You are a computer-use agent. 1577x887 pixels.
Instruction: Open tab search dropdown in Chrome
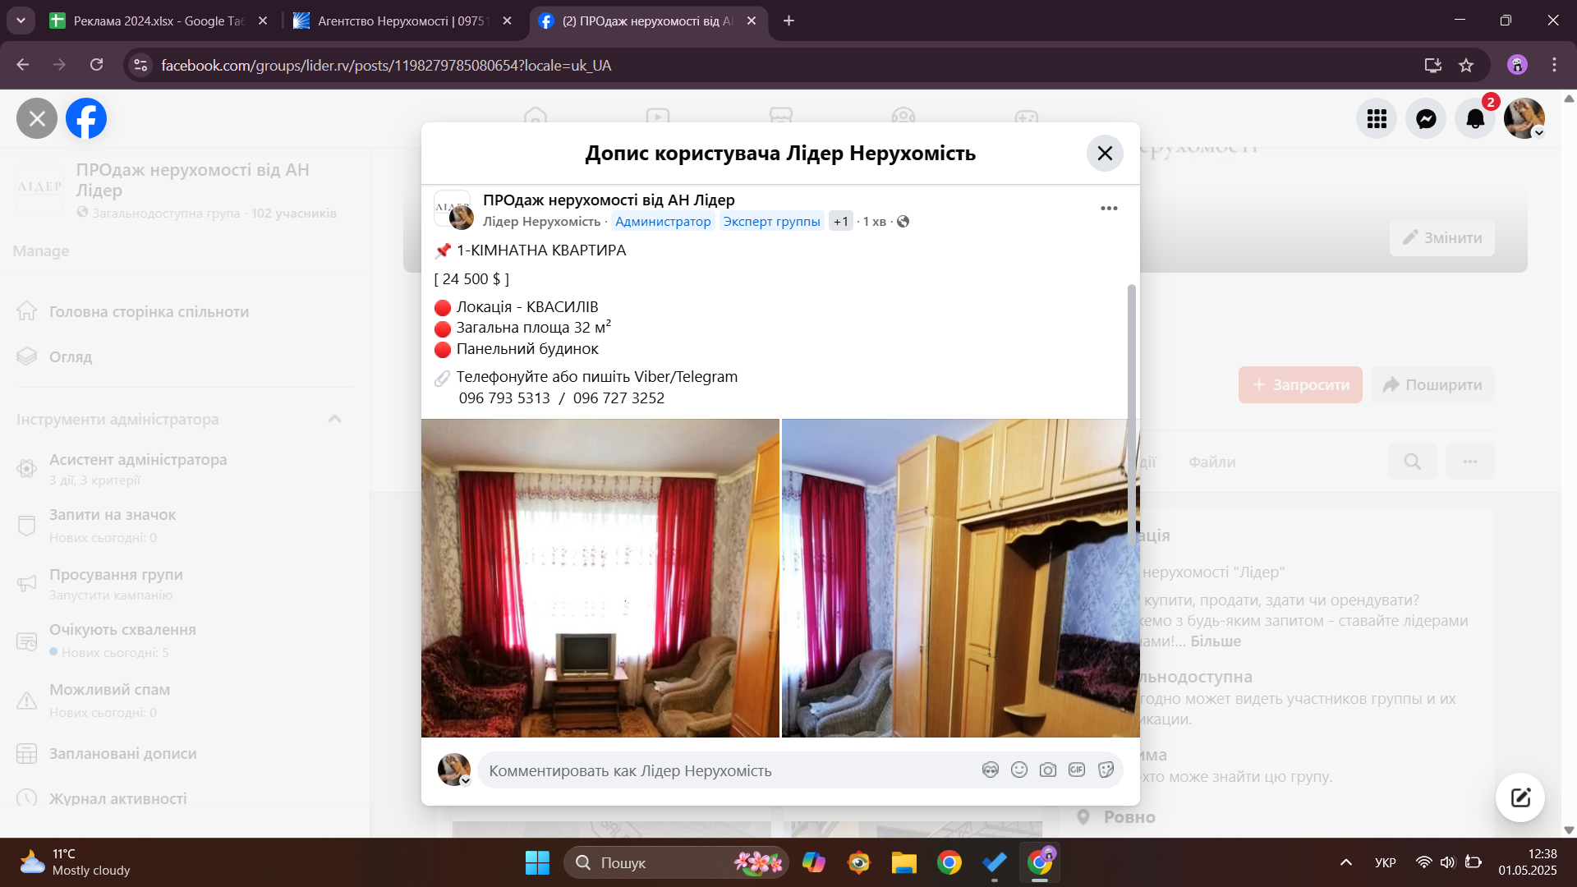coord(21,21)
